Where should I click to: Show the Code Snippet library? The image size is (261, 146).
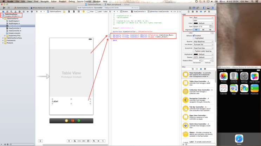[197, 69]
